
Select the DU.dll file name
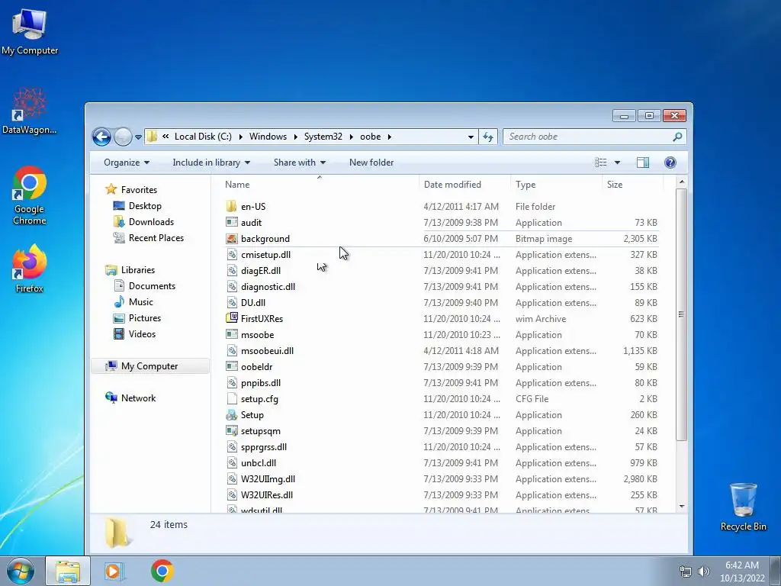[x=253, y=302]
